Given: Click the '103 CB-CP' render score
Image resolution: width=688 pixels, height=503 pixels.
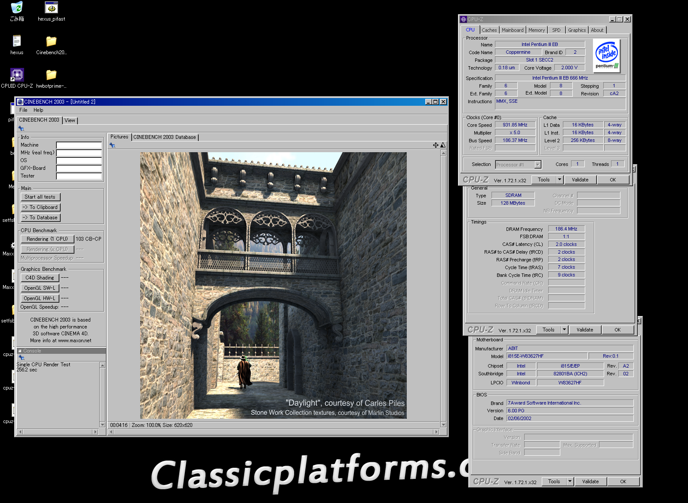Looking at the screenshot, I should (89, 239).
